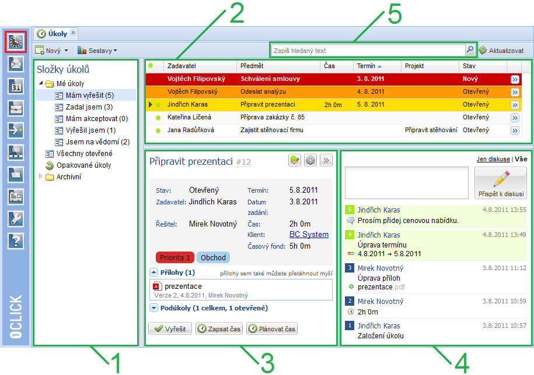Click the green check icon in task header
The height and width of the screenshot is (375, 534).
(x=295, y=161)
